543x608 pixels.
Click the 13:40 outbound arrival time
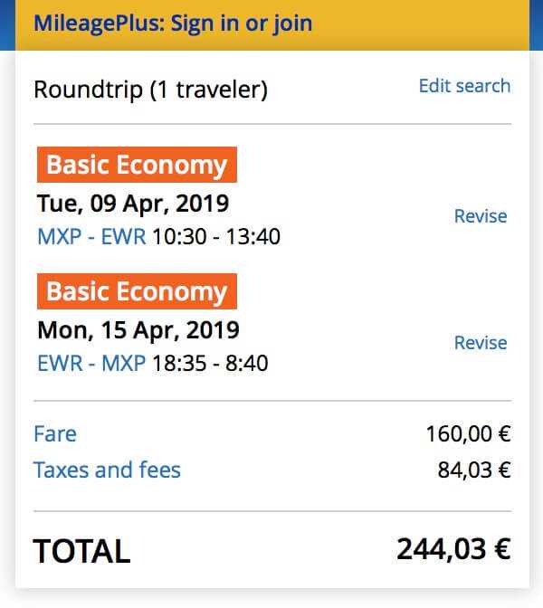pyautogui.click(x=252, y=236)
